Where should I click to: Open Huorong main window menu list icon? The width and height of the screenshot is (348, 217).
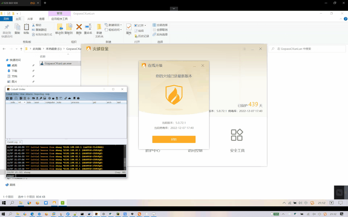click(244, 49)
